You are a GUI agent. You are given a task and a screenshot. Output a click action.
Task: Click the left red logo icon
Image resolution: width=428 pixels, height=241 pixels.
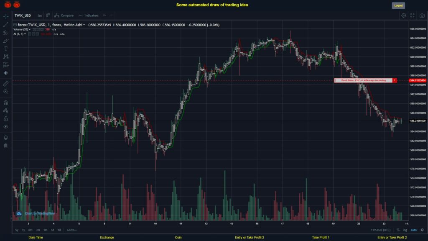tap(8, 5)
